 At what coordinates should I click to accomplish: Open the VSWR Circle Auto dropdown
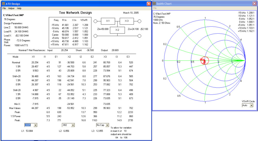pyautogui.click(x=251, y=105)
